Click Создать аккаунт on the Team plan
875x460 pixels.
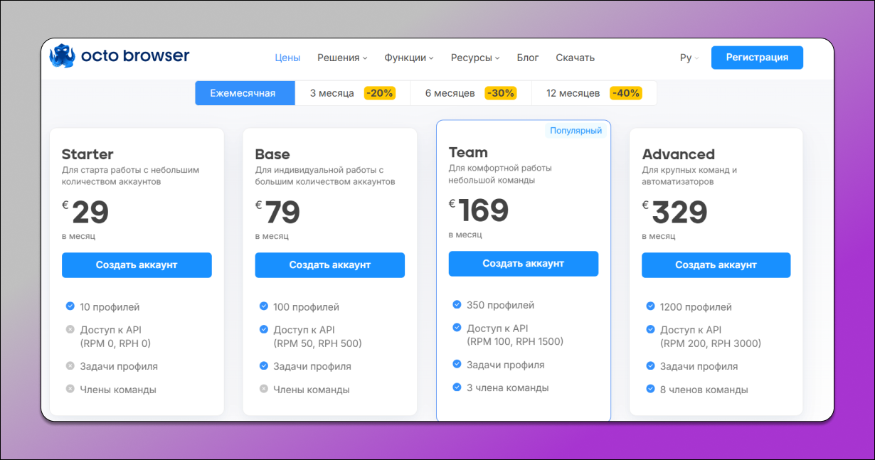click(x=524, y=263)
